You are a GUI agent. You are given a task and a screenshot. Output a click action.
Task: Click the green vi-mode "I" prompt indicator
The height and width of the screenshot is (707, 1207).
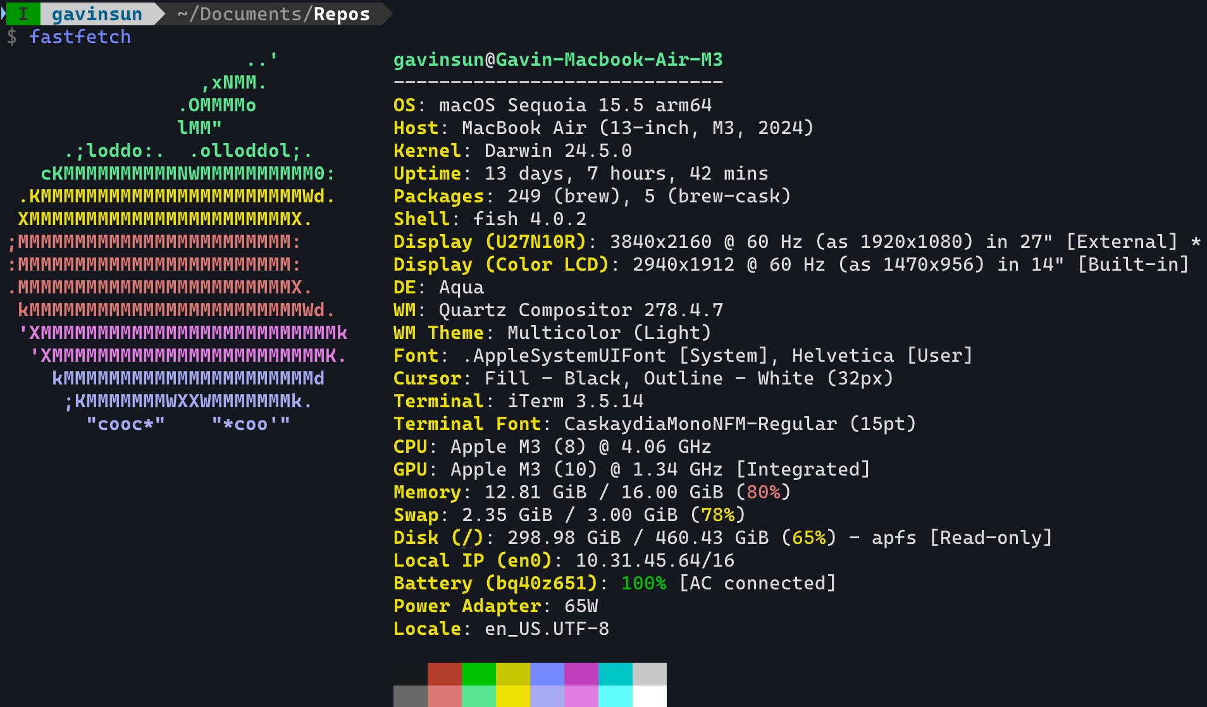tap(23, 14)
